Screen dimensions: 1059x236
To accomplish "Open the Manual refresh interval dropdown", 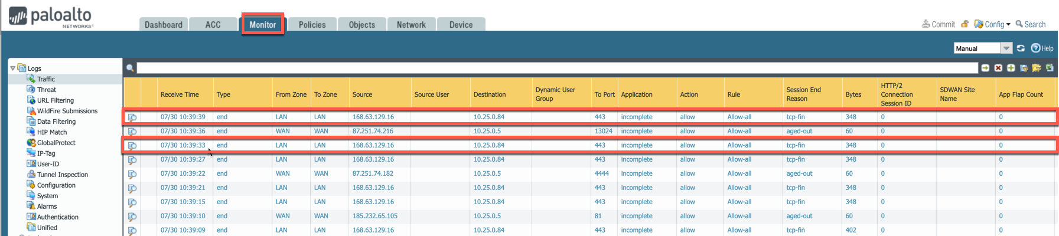I will click(1006, 48).
